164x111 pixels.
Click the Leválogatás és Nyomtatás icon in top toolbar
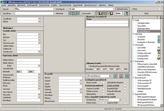pos(78,14)
